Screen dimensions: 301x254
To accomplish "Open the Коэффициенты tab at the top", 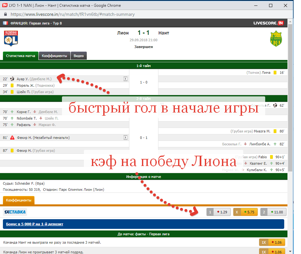I will (54, 56).
